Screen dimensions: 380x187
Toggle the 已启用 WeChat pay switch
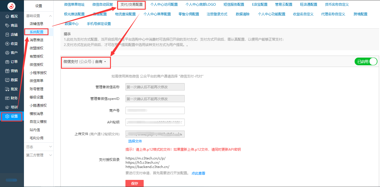[x=366, y=62]
